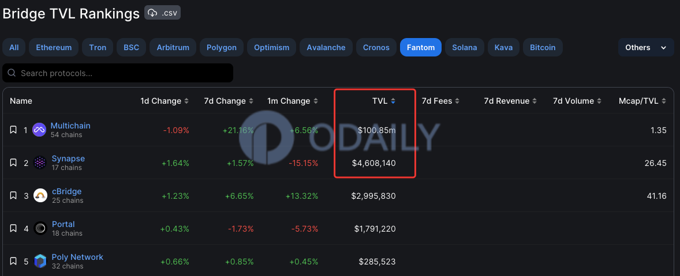This screenshot has width=680, height=276.
Task: Open the Multichain protocol link
Action: tap(70, 126)
